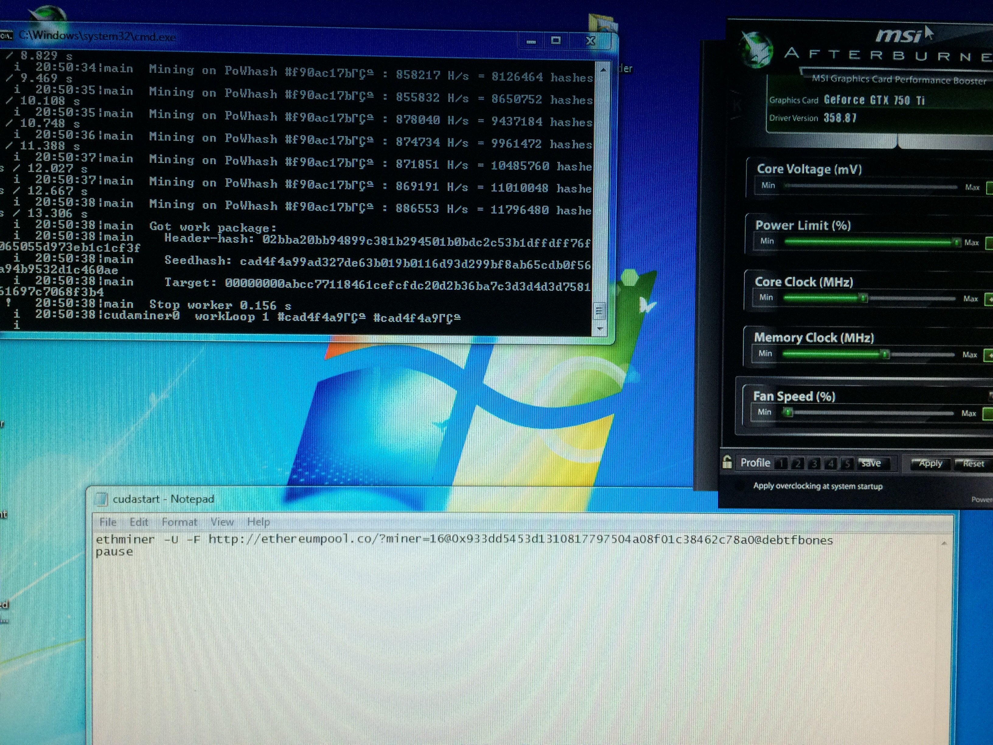The image size is (993, 745).
Task: Click the ethminer command line in Notepad
Action: tap(464, 539)
